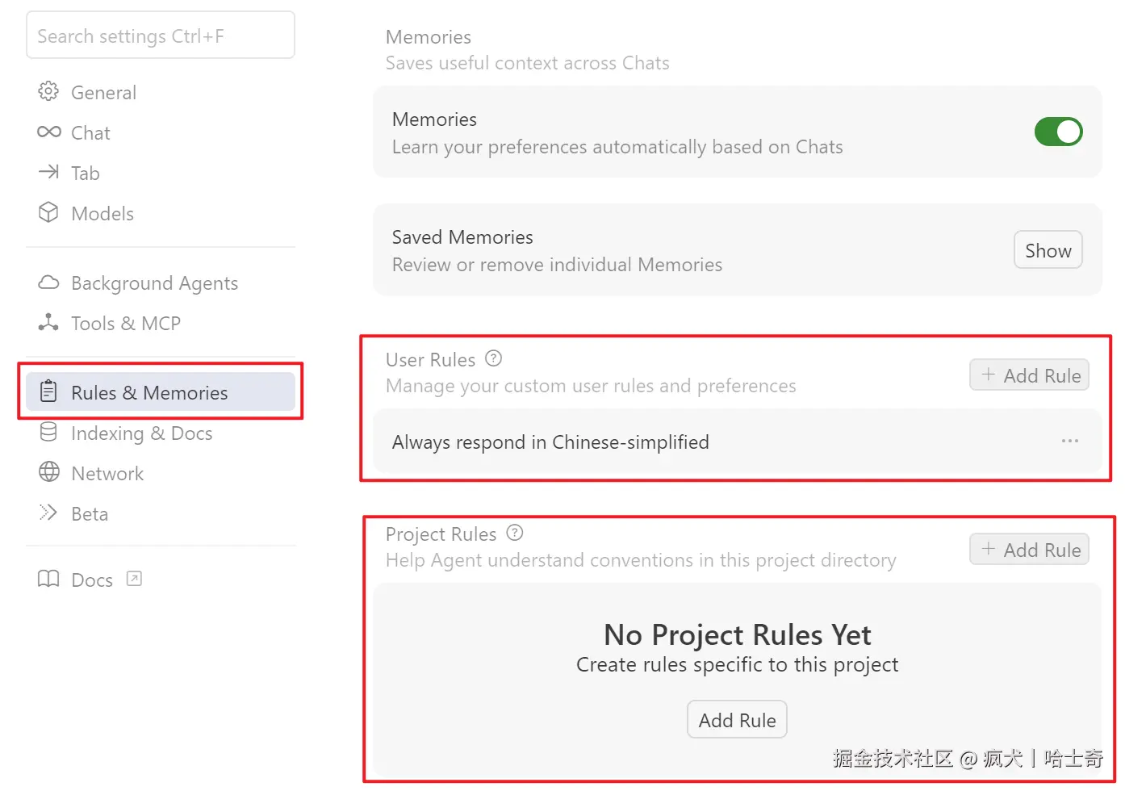
Task: Click the Project Rules help icon
Action: tap(515, 533)
